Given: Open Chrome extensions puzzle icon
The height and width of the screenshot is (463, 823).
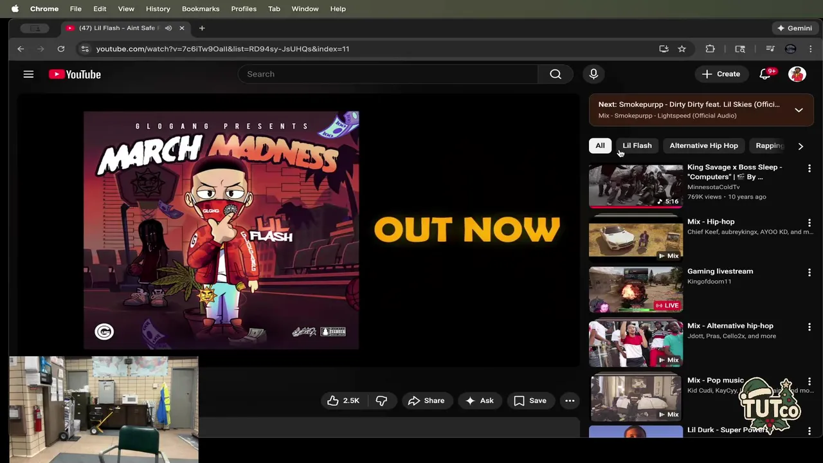Looking at the screenshot, I should tap(710, 49).
